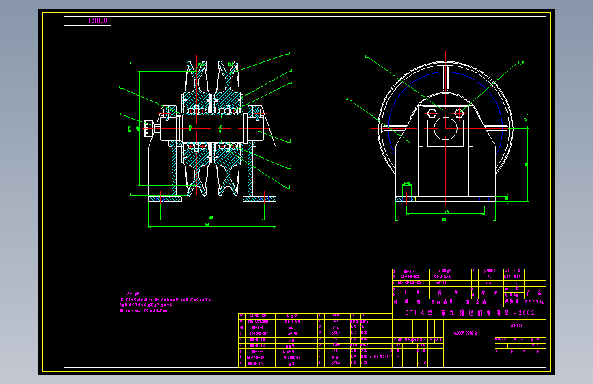Click the right red bolt hole circle
The width and height of the screenshot is (593, 384).
[459, 113]
